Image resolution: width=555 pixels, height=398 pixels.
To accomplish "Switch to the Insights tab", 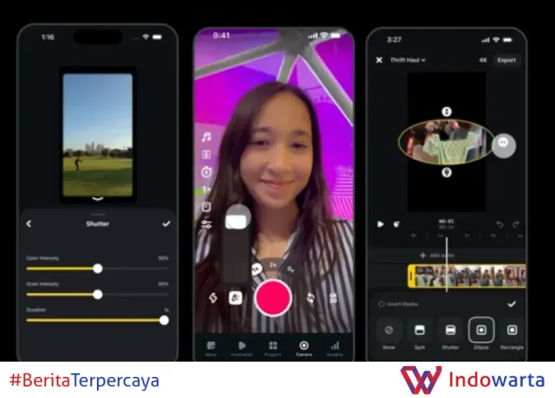I will coord(335,348).
